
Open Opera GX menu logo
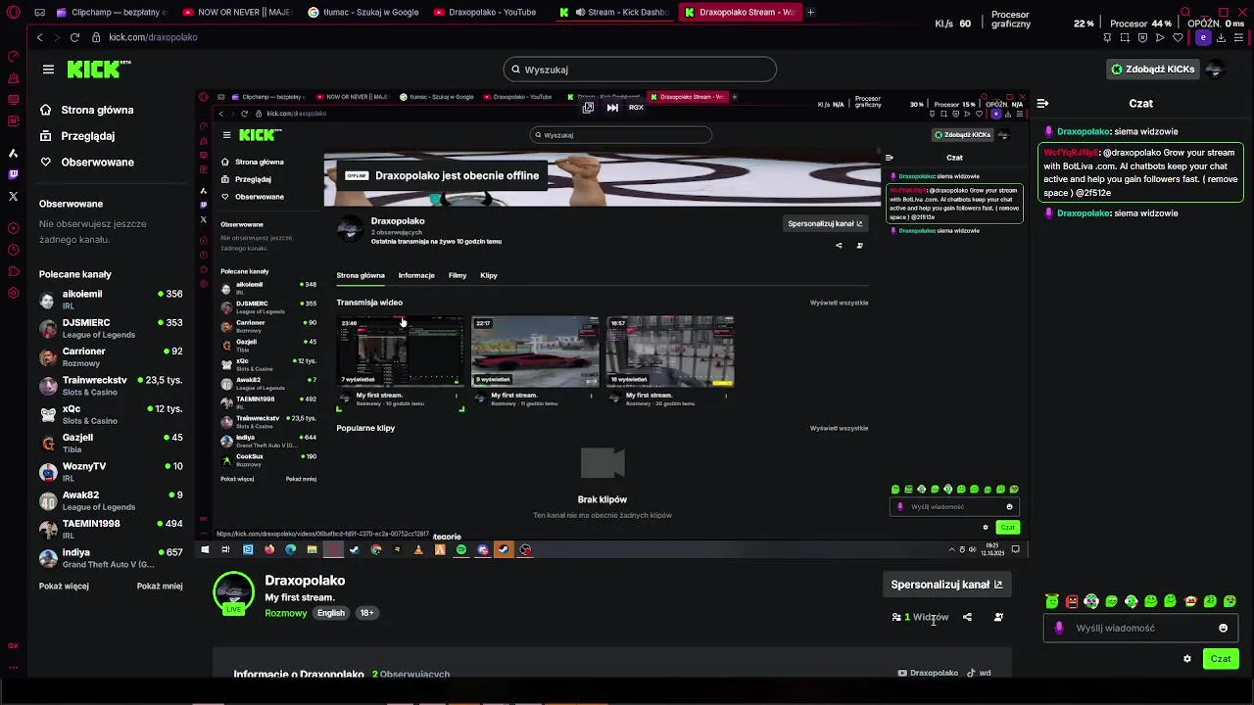click(x=13, y=12)
